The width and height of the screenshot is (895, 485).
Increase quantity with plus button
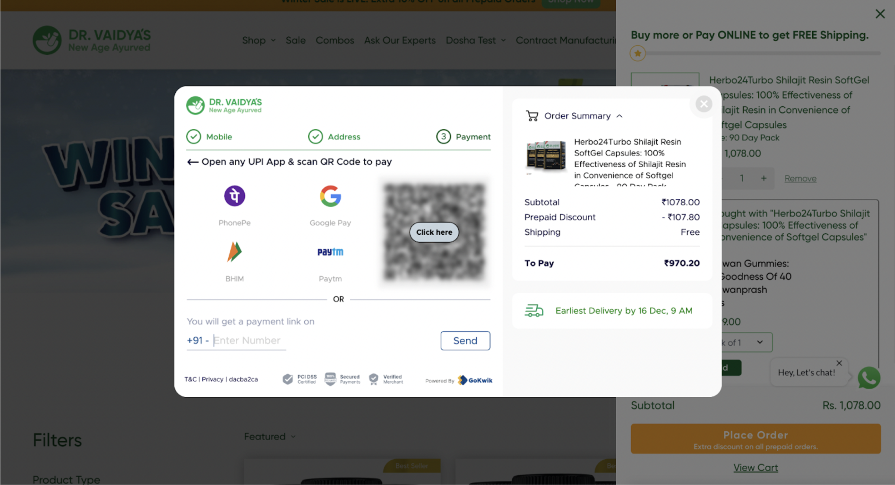coord(764,178)
